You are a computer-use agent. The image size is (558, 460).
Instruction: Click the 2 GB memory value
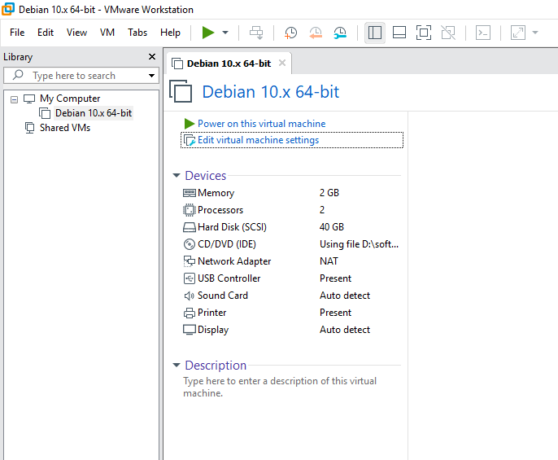[329, 193]
